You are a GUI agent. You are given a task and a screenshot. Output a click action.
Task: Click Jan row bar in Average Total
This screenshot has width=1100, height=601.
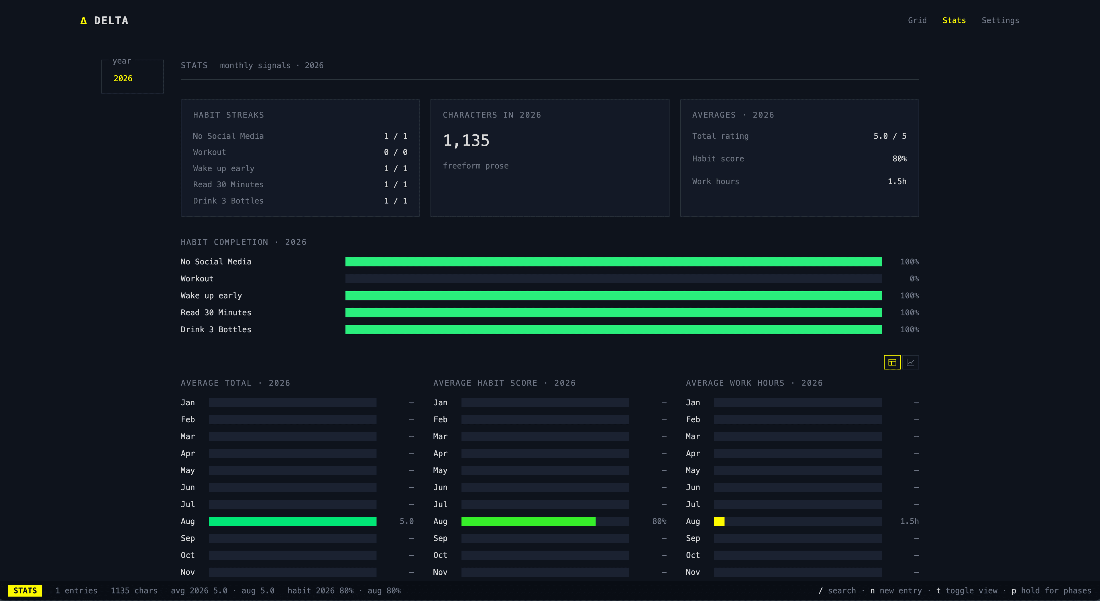(292, 403)
